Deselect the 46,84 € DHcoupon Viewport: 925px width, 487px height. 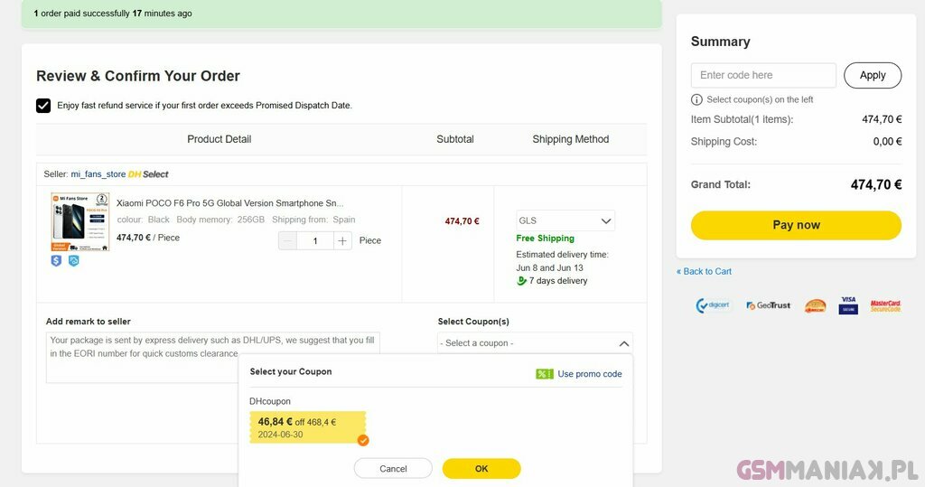(307, 427)
